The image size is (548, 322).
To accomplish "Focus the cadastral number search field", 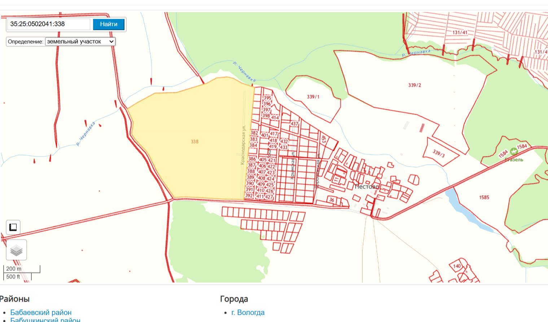I will tap(49, 24).
